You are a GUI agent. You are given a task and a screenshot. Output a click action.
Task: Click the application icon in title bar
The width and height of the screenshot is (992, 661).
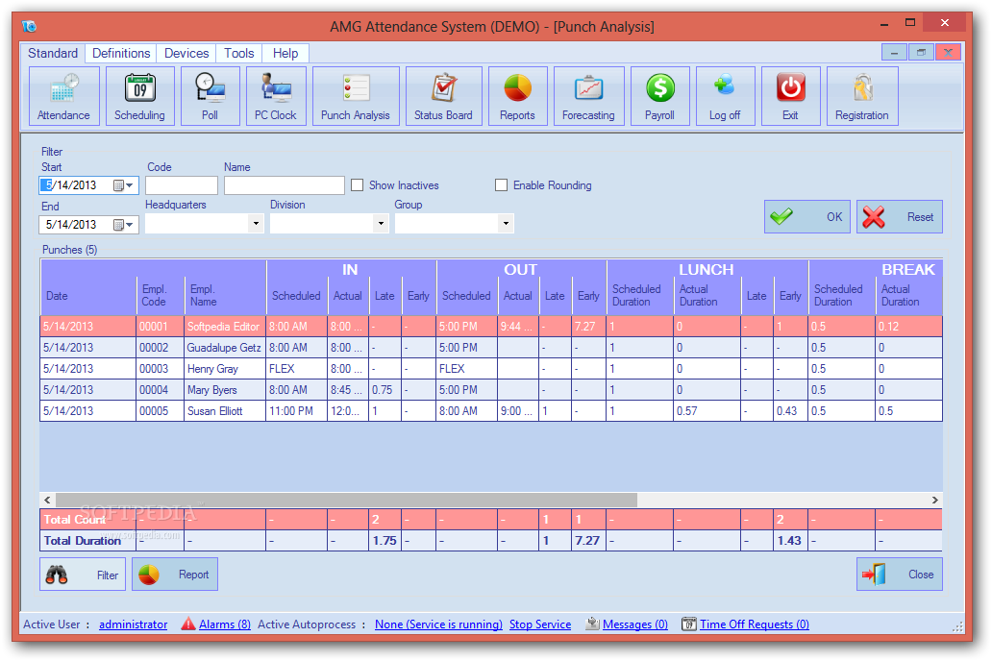(x=29, y=26)
